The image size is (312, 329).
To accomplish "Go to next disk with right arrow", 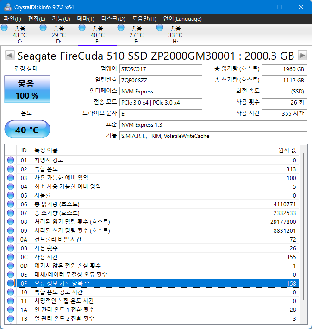I will coord(302,56).
